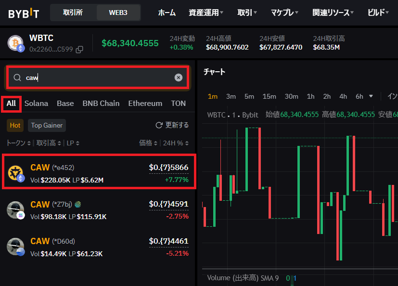Click the -2.75% change of CAW (*Z7bj)
Screen dimensions: 398x286
(x=177, y=216)
